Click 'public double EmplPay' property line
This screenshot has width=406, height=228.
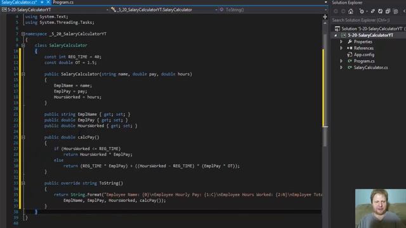86,120
